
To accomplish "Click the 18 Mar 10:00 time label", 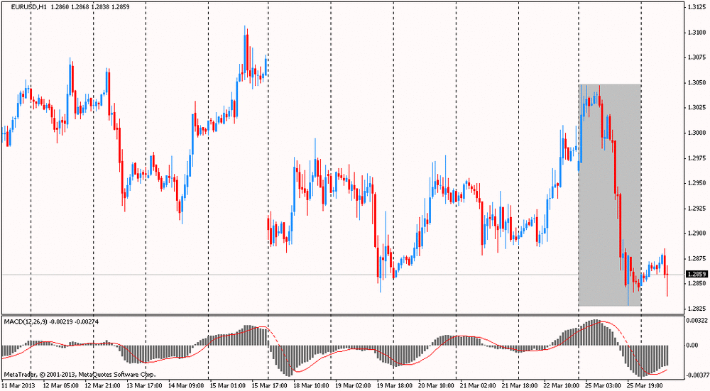I will pos(311,386).
